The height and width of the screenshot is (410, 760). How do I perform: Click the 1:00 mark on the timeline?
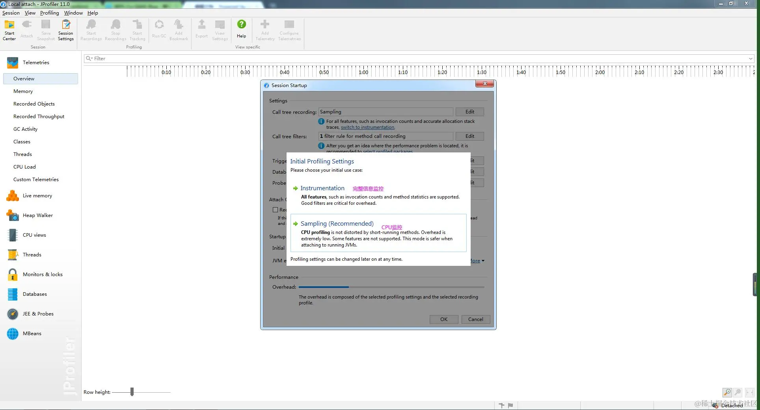[363, 72]
